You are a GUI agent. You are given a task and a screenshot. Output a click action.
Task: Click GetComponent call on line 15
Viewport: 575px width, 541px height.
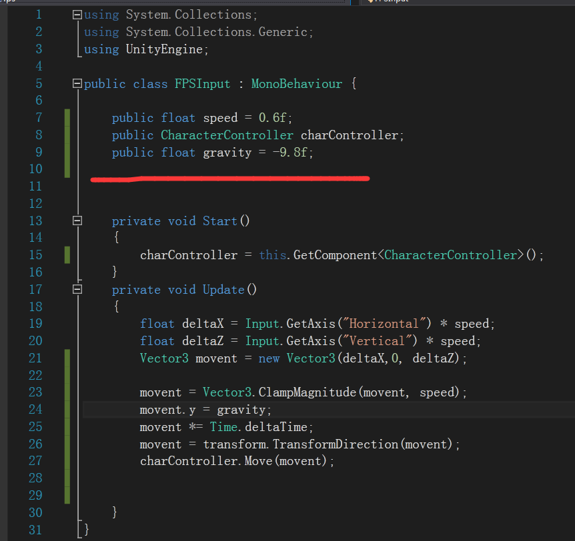tap(335, 255)
